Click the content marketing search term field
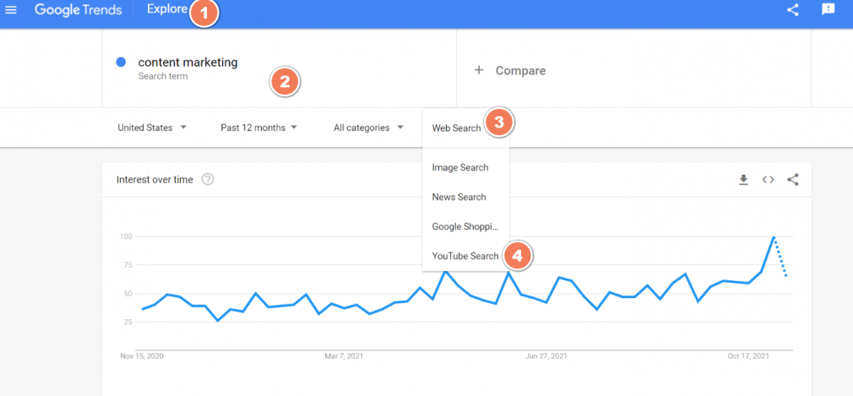Screen dimensions: 853x396 pos(279,68)
